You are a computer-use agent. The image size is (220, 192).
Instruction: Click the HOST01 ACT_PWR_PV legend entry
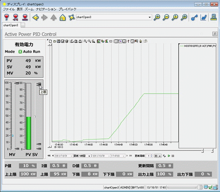(x=198, y=46)
